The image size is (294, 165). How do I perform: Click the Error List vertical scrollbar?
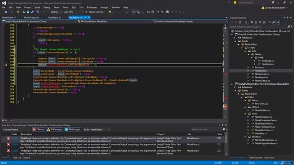pos(226,143)
